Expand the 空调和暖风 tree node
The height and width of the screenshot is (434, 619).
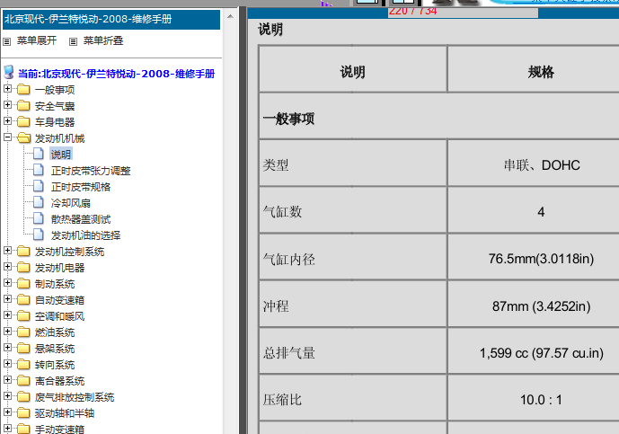pyautogui.click(x=7, y=315)
